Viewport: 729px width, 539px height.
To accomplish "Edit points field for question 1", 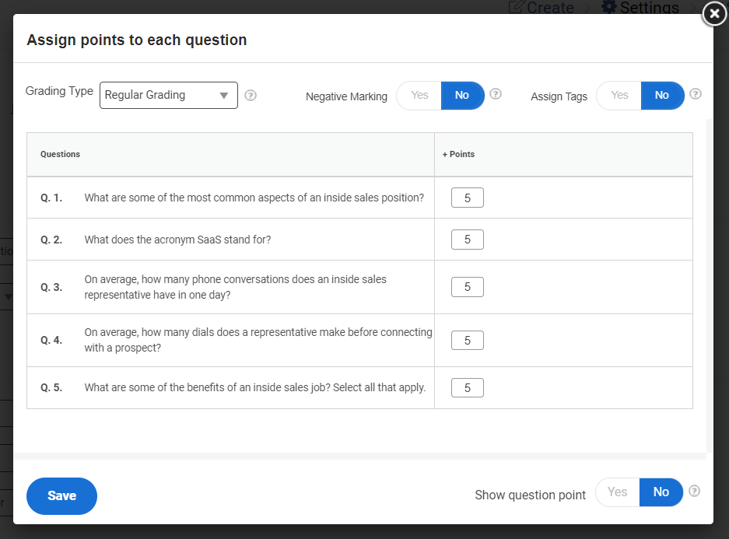I will tap(467, 198).
